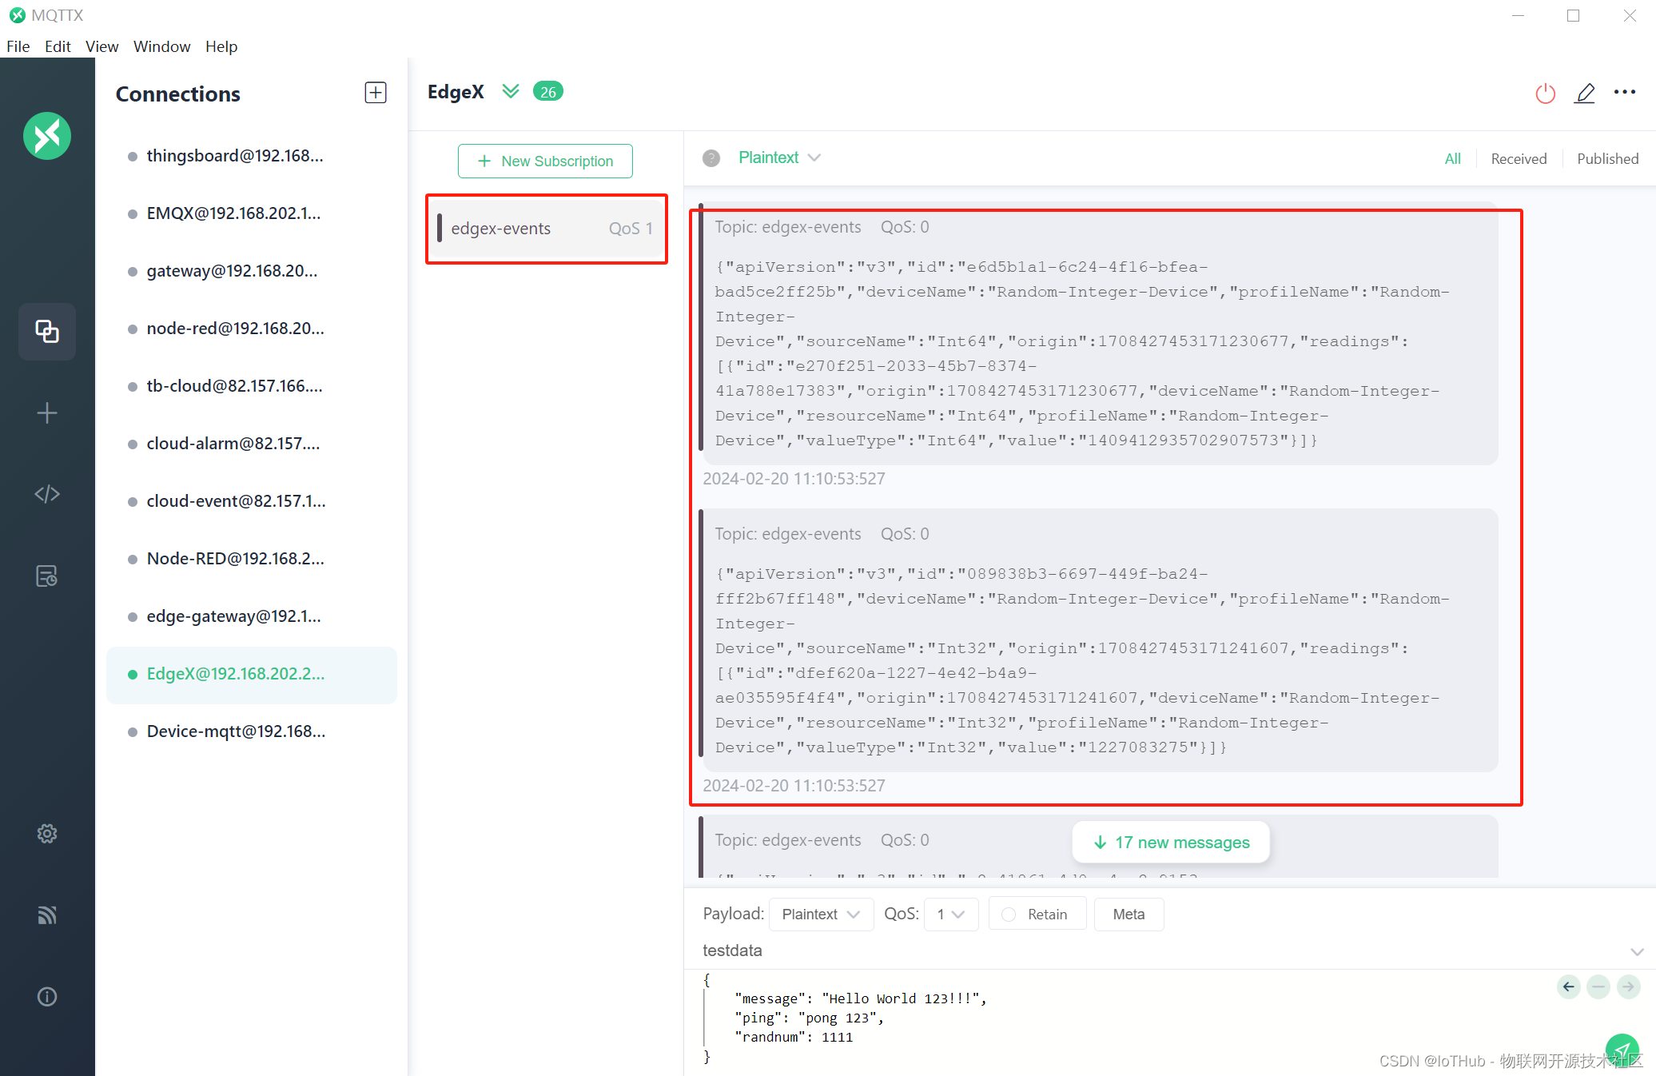Select the EdgeX@192.168.202.2... connection
Viewport: 1656px width, 1076px height.
point(252,674)
